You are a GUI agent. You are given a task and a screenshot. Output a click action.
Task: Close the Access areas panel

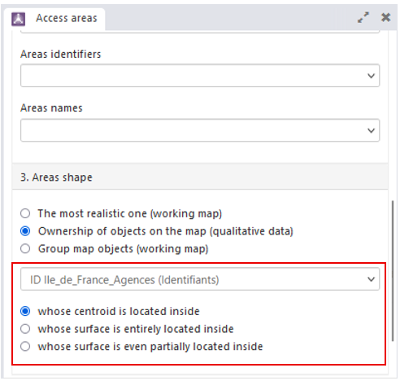coord(385,18)
